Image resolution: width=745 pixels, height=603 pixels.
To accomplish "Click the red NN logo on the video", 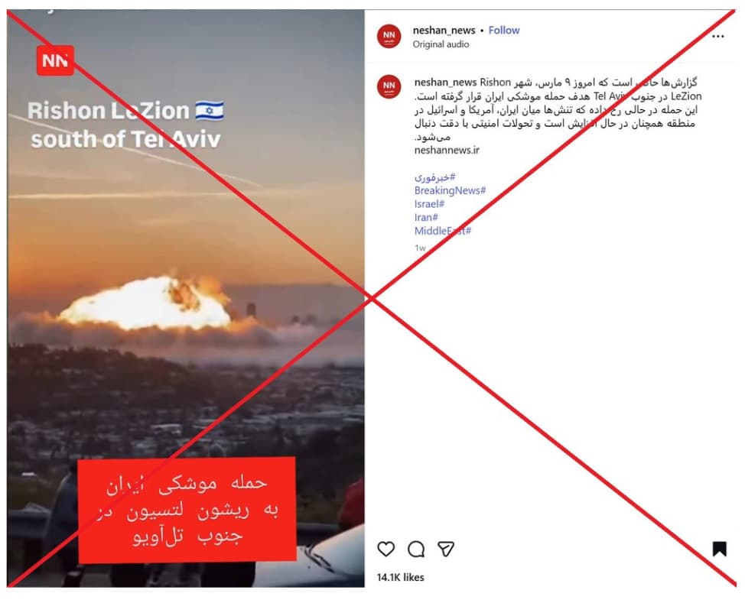I will click(55, 60).
